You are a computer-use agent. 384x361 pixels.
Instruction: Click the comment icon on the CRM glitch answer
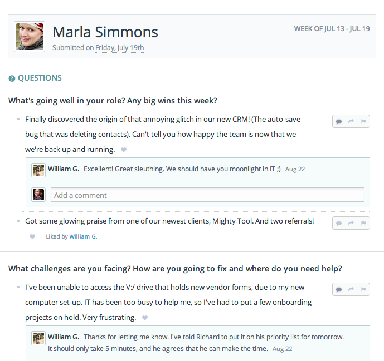click(339, 121)
